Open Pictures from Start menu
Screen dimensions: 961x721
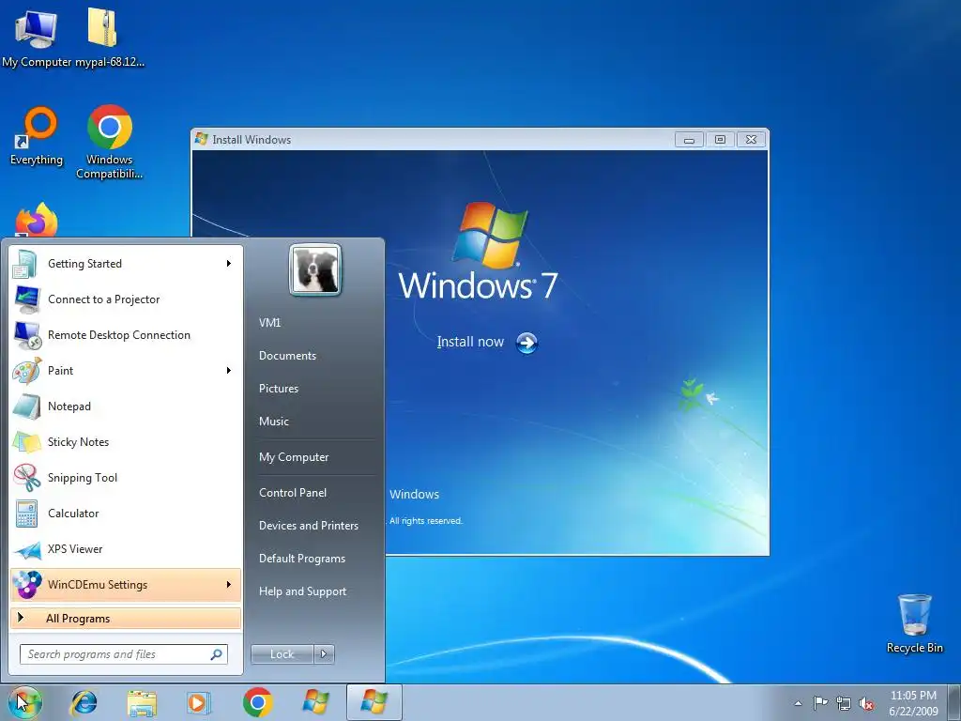click(279, 389)
